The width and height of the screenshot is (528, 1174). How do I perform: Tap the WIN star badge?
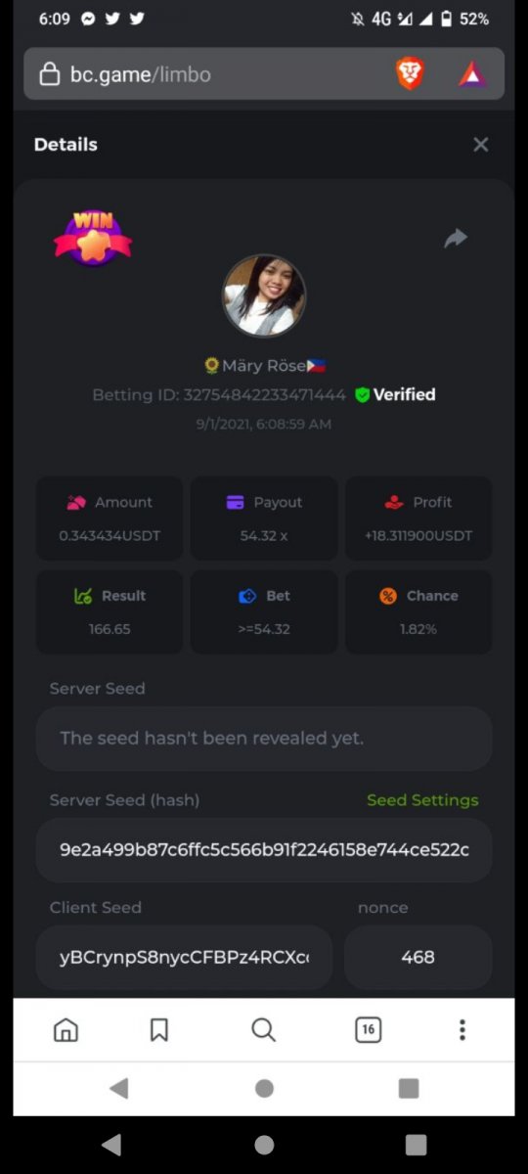pos(93,236)
